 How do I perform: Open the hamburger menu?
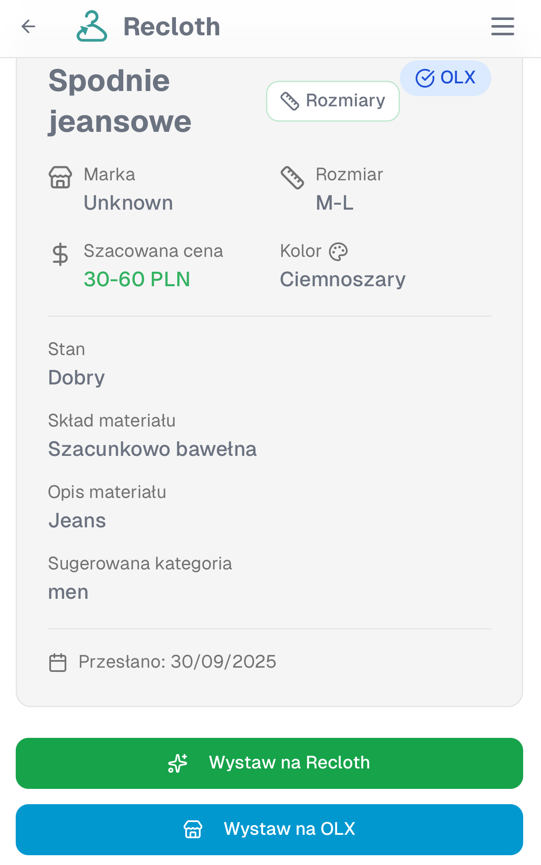(x=502, y=26)
